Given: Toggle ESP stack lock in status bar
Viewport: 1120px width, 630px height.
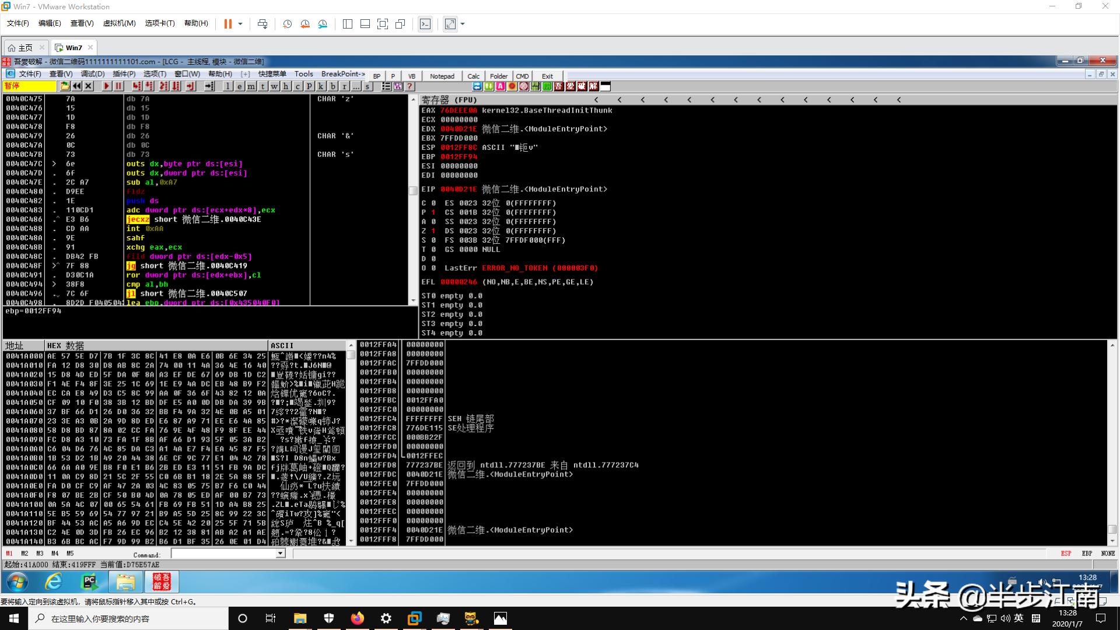Looking at the screenshot, I should click(1066, 554).
